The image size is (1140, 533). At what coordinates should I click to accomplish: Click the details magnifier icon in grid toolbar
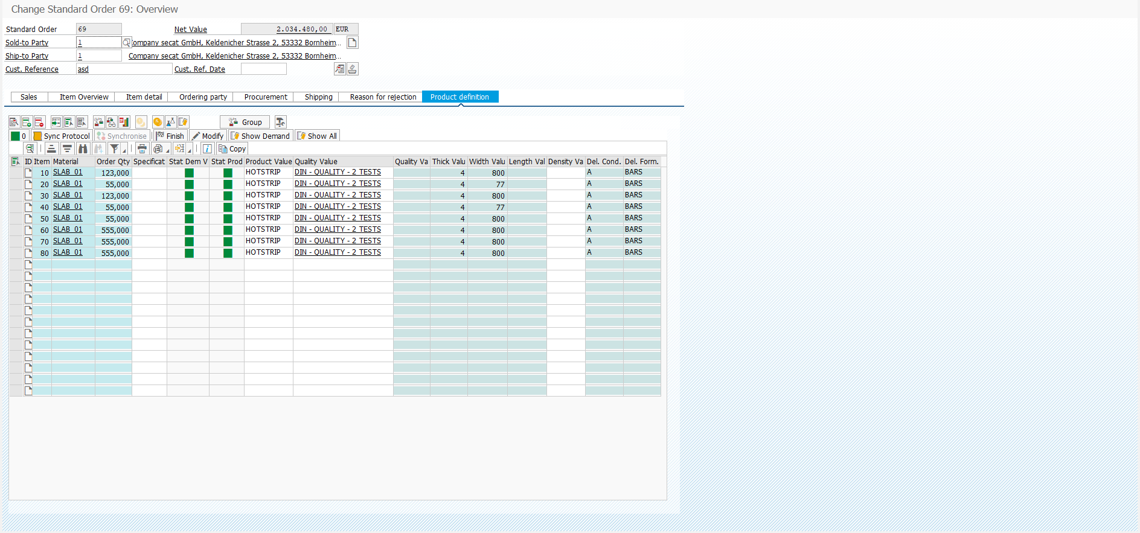[x=30, y=148]
